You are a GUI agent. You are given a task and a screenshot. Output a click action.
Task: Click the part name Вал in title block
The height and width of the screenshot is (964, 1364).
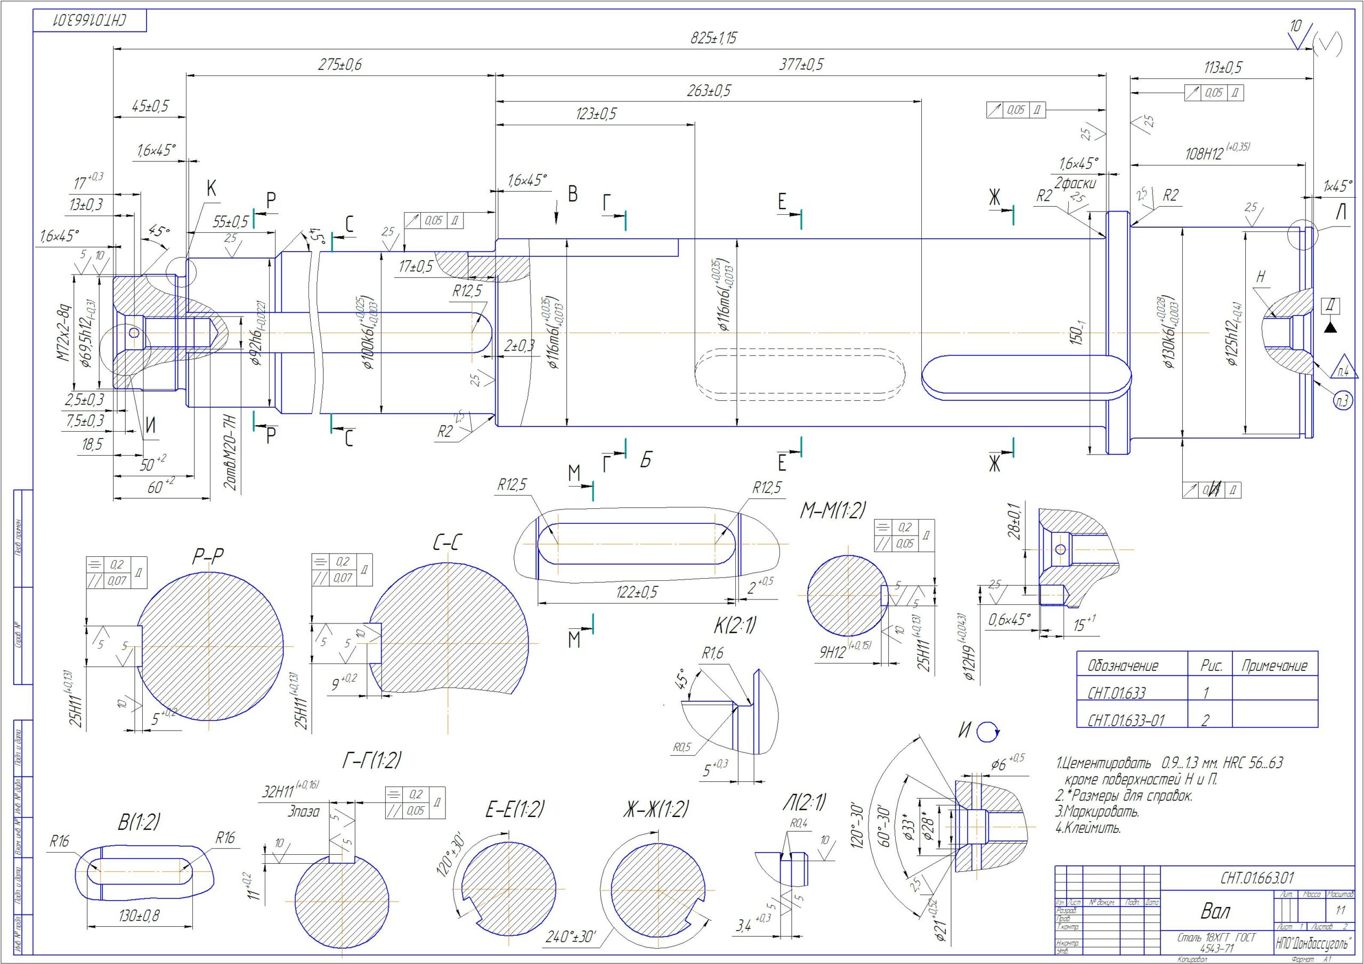pyautogui.click(x=1215, y=911)
